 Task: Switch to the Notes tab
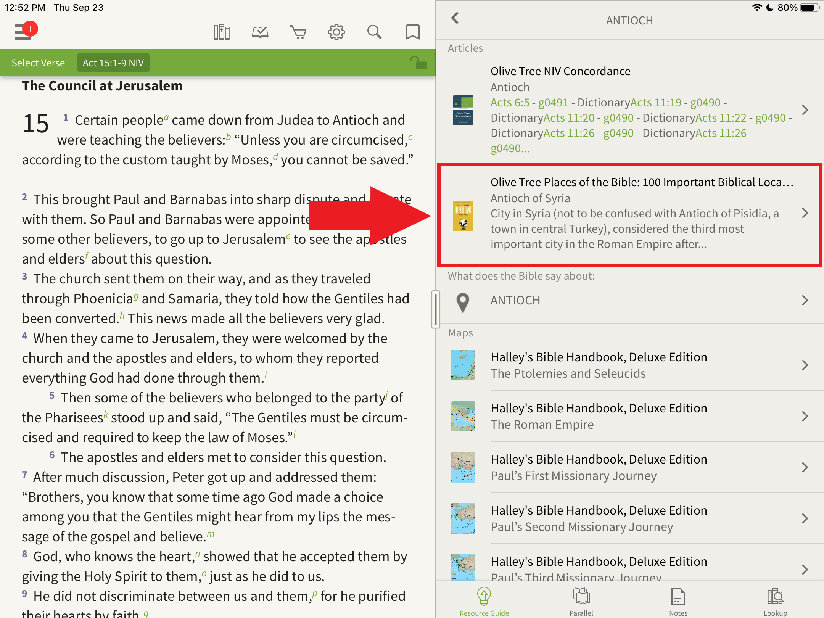point(678,602)
